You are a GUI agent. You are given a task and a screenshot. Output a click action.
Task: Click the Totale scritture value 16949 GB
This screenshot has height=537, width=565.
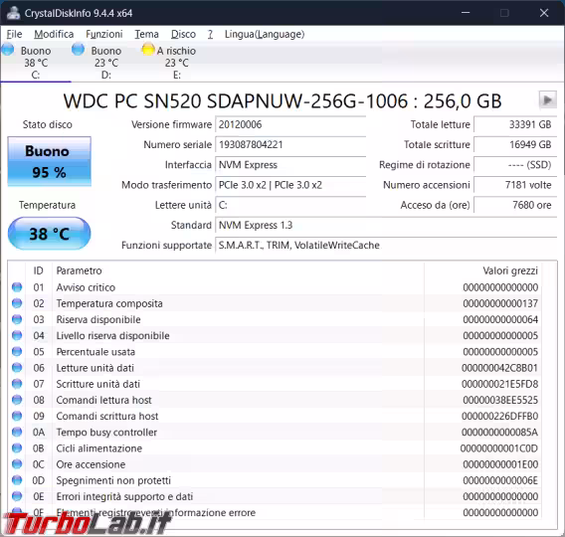(x=515, y=145)
